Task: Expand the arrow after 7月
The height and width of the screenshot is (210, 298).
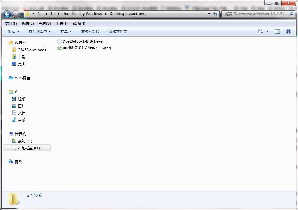Action: point(46,14)
